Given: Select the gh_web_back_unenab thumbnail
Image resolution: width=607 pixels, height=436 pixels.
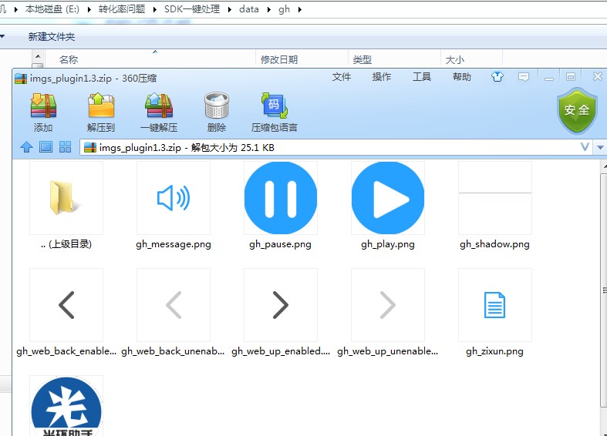Looking at the screenshot, I should click(174, 305).
